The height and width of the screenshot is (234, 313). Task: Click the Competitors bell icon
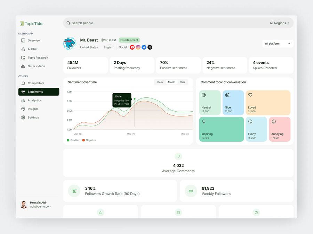pos(23,83)
